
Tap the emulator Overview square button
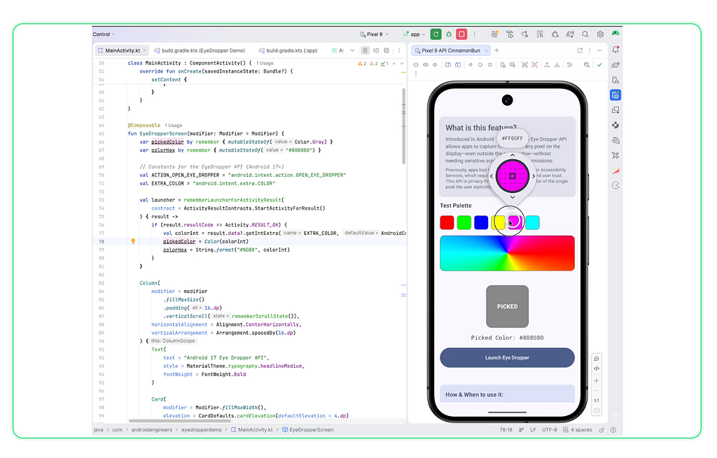pyautogui.click(x=489, y=65)
